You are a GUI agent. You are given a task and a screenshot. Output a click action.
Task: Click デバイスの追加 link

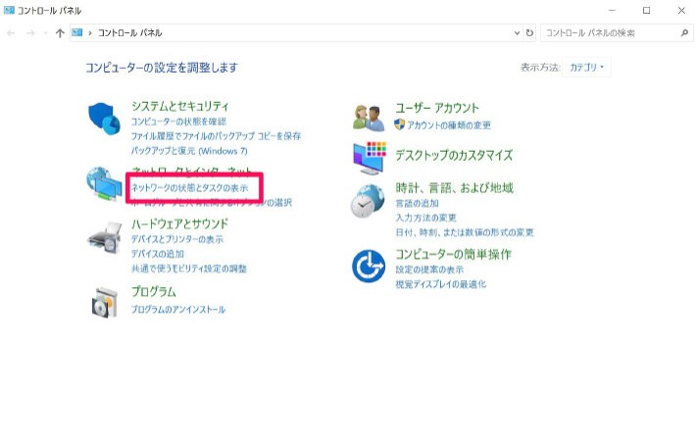[158, 254]
